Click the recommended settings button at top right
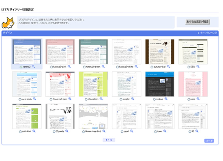The image size is (223, 161). pos(198,22)
